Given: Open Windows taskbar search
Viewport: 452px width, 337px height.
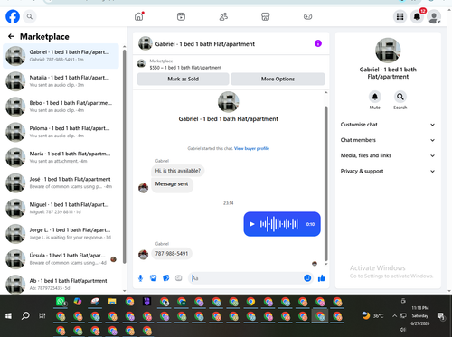Looking at the screenshot, I should click(25, 315).
